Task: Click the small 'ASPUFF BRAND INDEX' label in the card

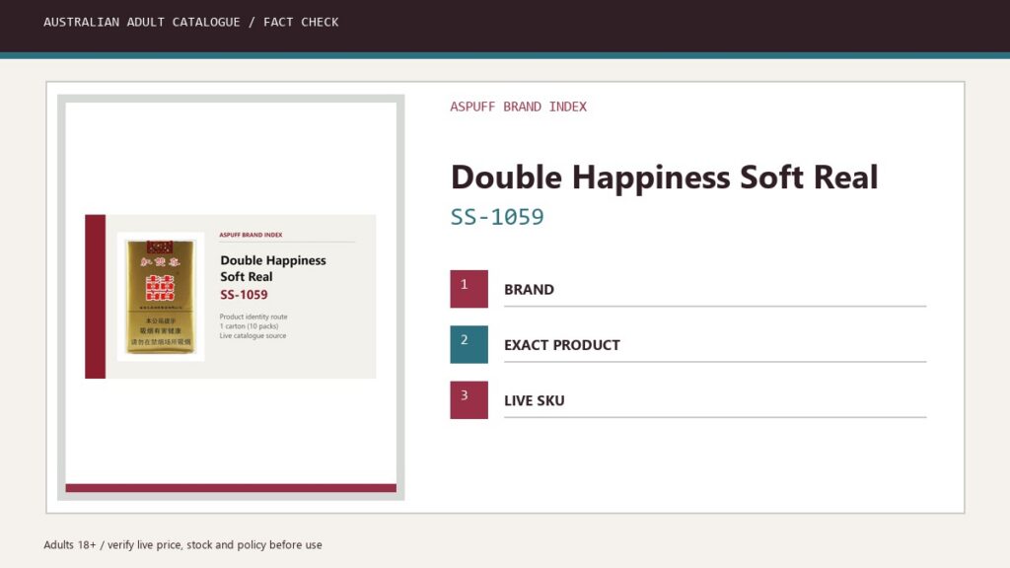Action: coord(251,235)
